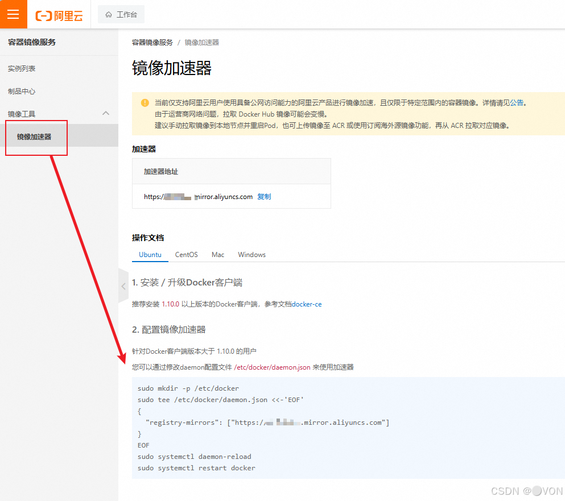Image resolution: width=565 pixels, height=501 pixels.
Task: Switch to the Windows tab
Action: tap(252, 255)
